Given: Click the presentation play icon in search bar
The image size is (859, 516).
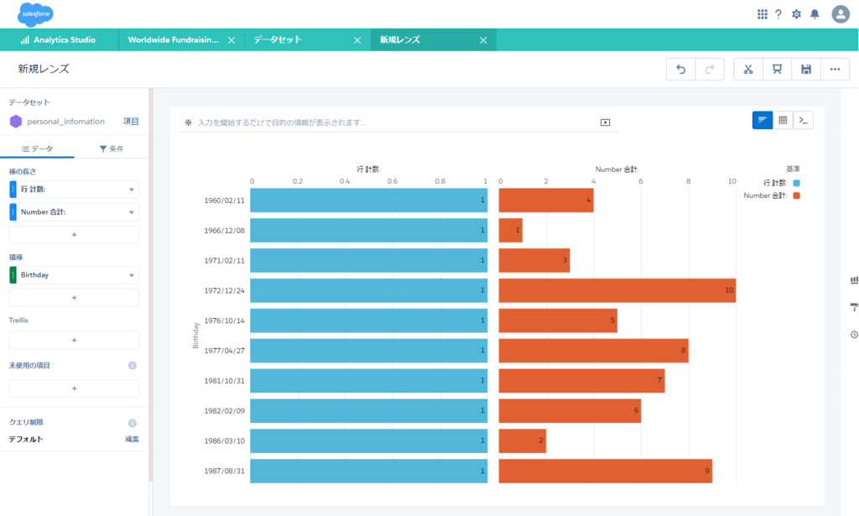Looking at the screenshot, I should pos(605,122).
